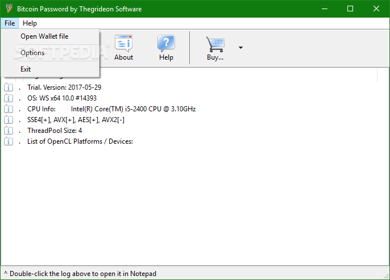Click info icon beside CPU Info line

pyautogui.click(x=9, y=109)
